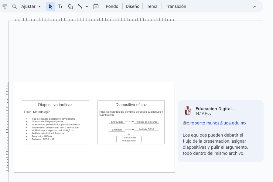This screenshot has width=273, height=182.
Task: Open the Ajustar zoom dropdown
Action: coord(31,6)
